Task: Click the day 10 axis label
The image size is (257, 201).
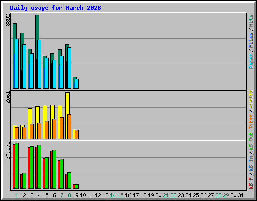Action: [x=83, y=195]
